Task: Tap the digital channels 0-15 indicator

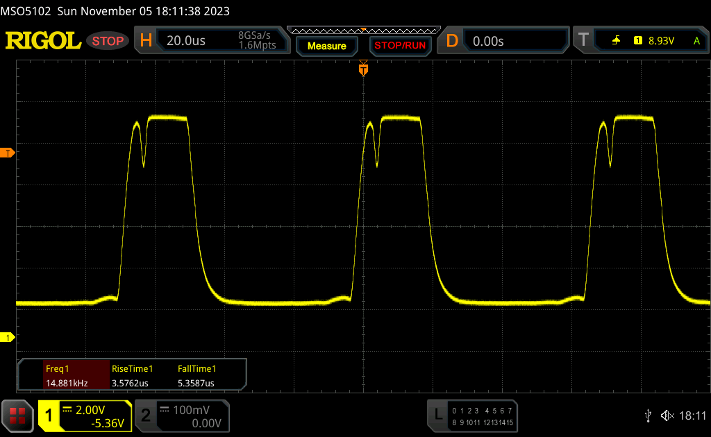Action: (x=483, y=417)
